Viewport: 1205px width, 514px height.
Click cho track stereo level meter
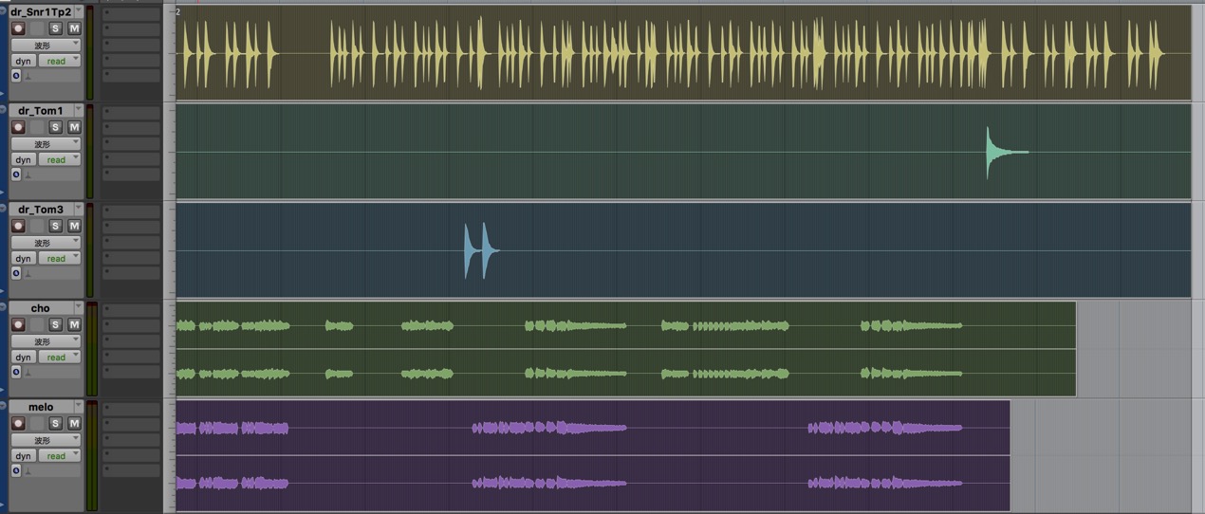[92, 348]
